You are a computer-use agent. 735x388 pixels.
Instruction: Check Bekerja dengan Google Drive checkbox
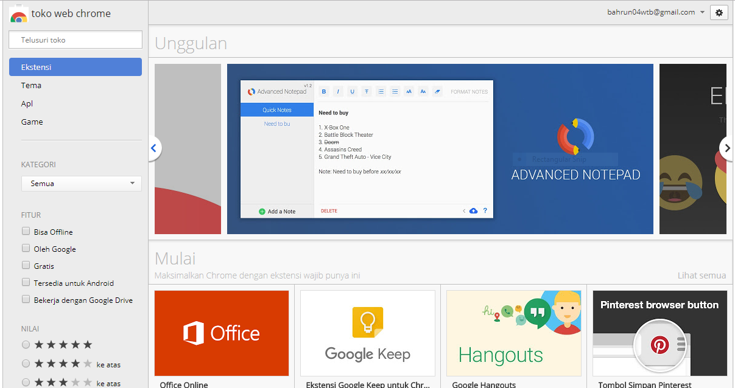point(26,299)
